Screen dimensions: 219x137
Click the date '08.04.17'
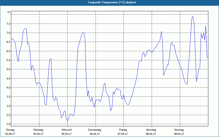(x=151, y=134)
